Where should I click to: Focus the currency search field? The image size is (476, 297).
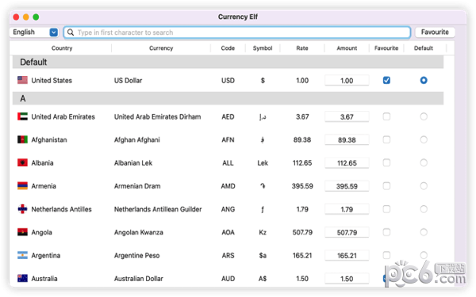[237, 32]
